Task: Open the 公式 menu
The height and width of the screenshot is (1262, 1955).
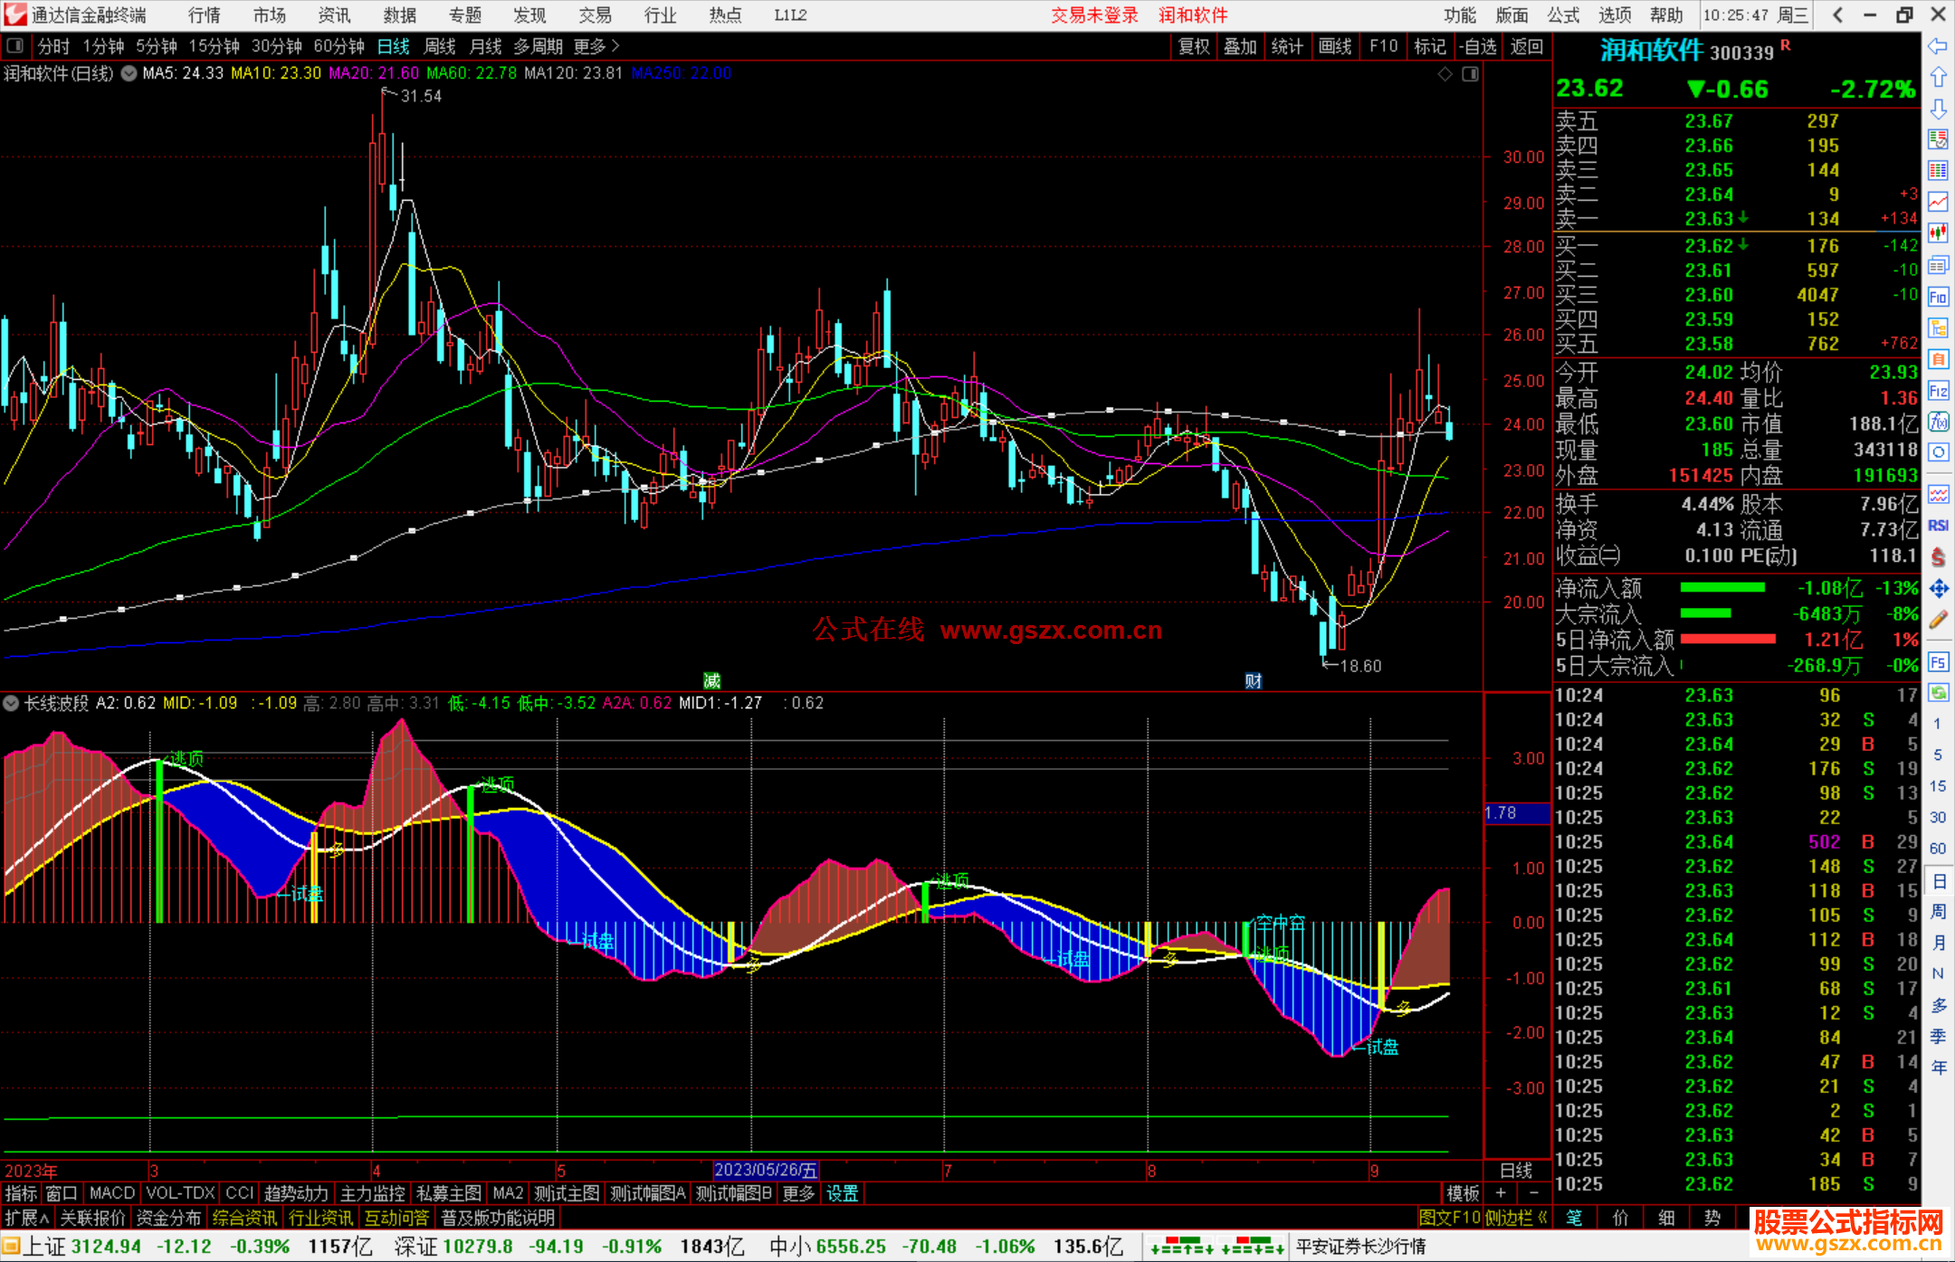Action: 1563,15
